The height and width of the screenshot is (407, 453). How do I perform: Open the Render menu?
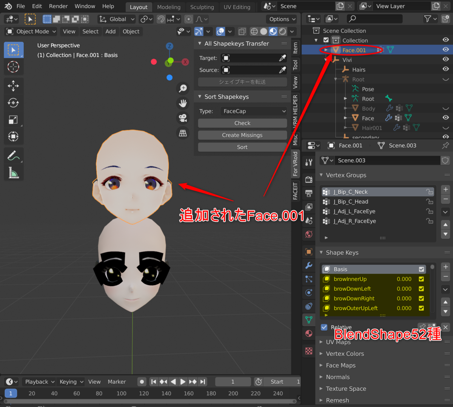tap(59, 6)
